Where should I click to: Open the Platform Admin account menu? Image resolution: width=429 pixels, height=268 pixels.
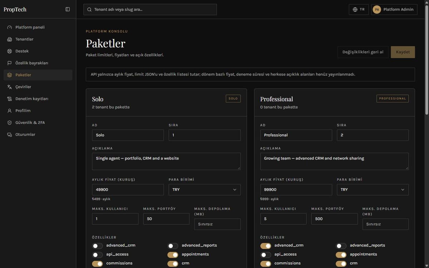[394, 10]
